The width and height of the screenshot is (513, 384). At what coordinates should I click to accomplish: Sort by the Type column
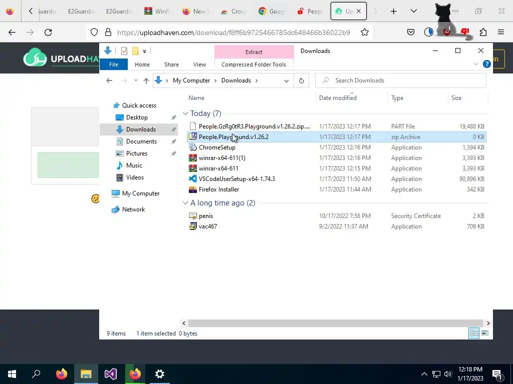(397, 98)
